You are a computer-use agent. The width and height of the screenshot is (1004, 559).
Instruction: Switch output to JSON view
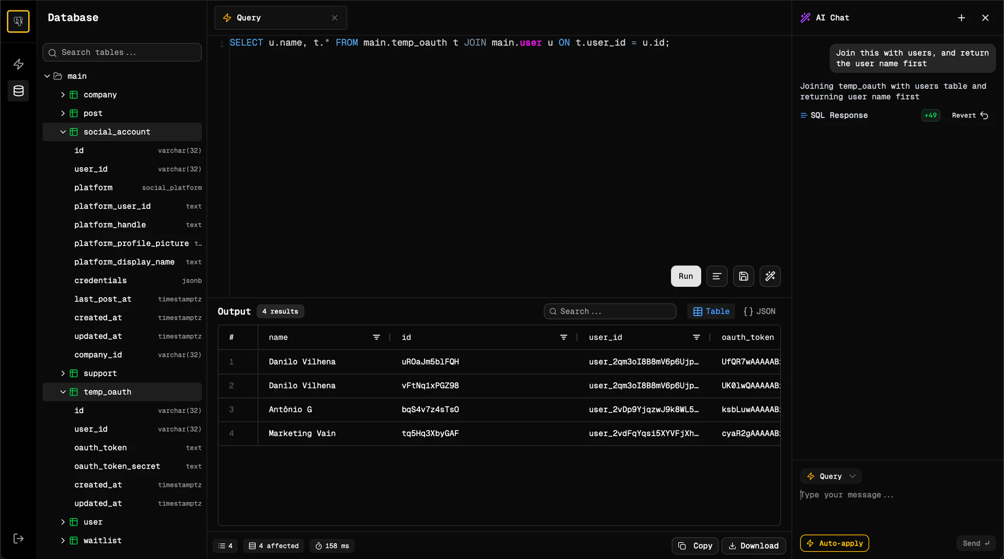coord(759,311)
